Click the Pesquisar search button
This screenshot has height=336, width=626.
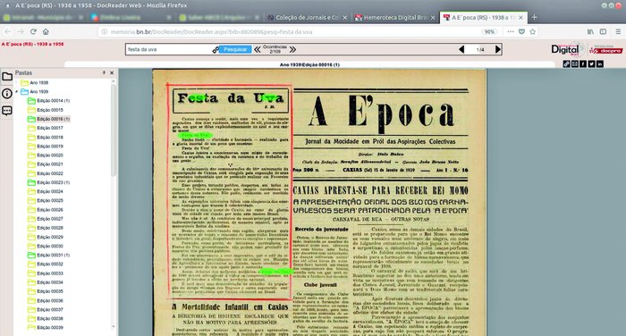[x=235, y=49]
